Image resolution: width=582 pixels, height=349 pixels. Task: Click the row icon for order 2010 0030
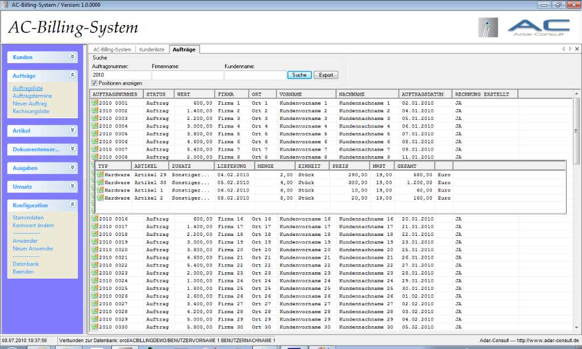[x=95, y=327]
